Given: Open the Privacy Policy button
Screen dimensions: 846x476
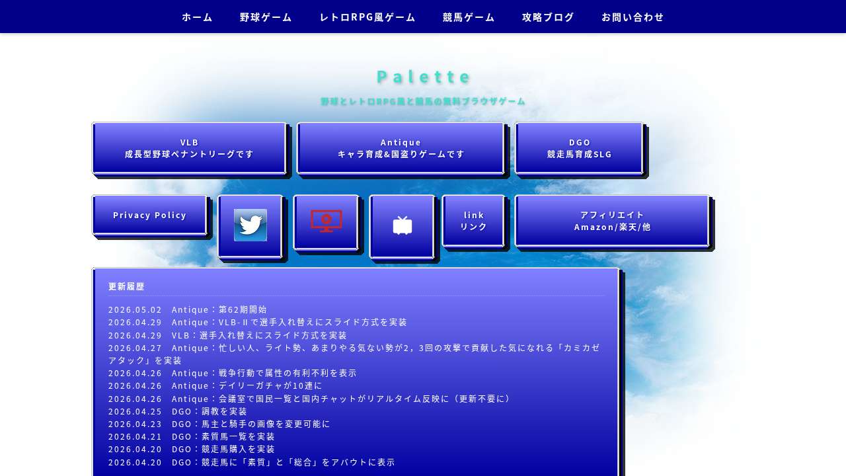Looking at the screenshot, I should click(x=149, y=215).
